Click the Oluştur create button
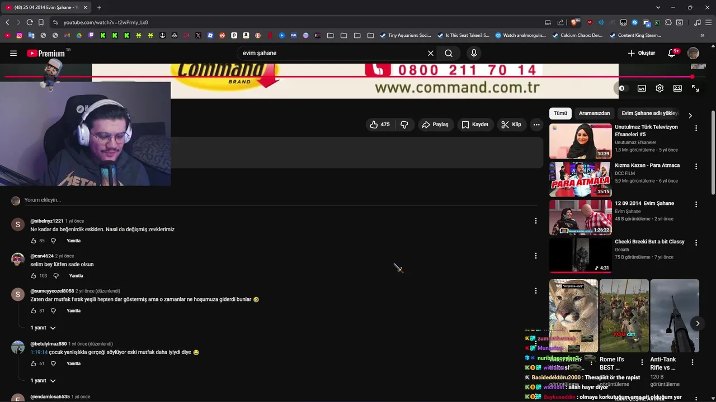The width and height of the screenshot is (716, 402). pyautogui.click(x=642, y=53)
